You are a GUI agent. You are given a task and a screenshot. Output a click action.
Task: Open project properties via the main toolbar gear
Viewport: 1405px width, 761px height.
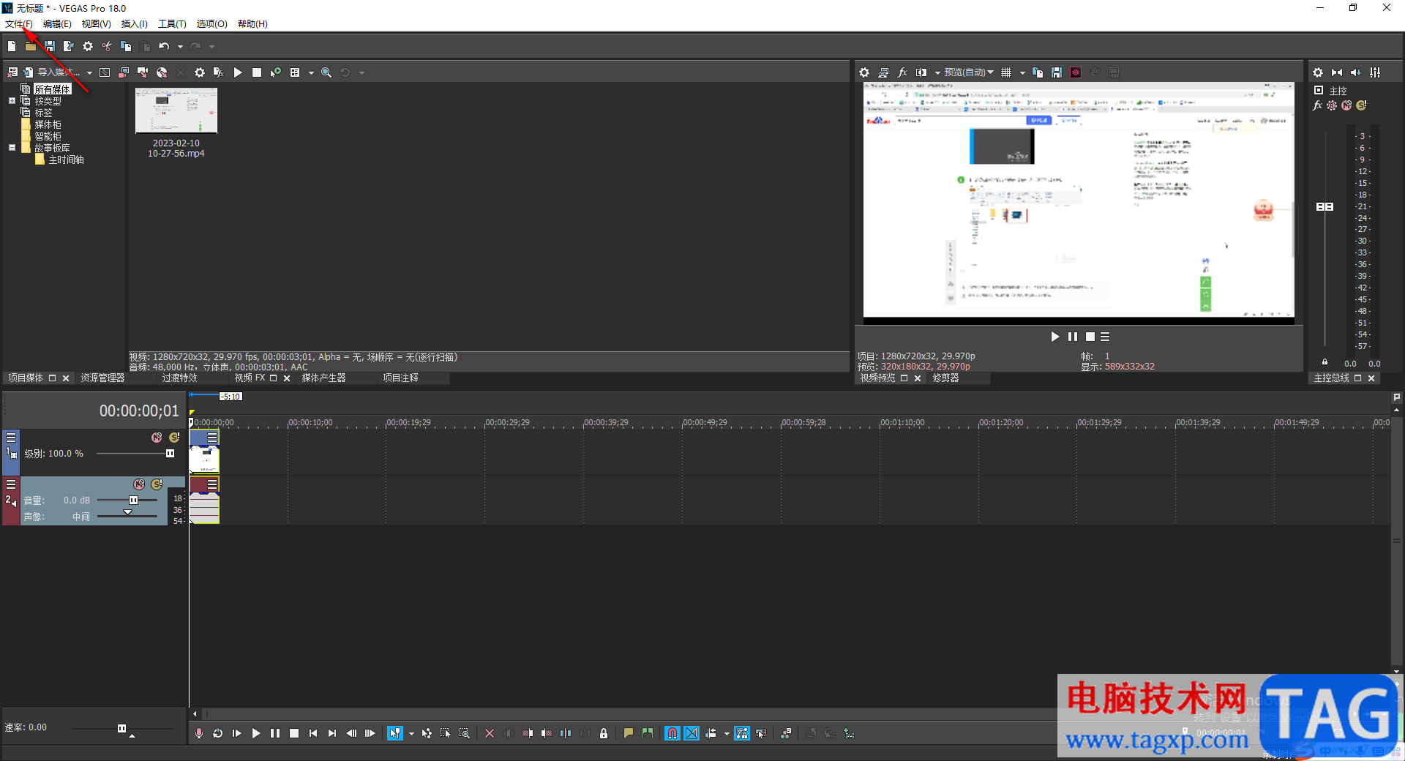click(88, 46)
